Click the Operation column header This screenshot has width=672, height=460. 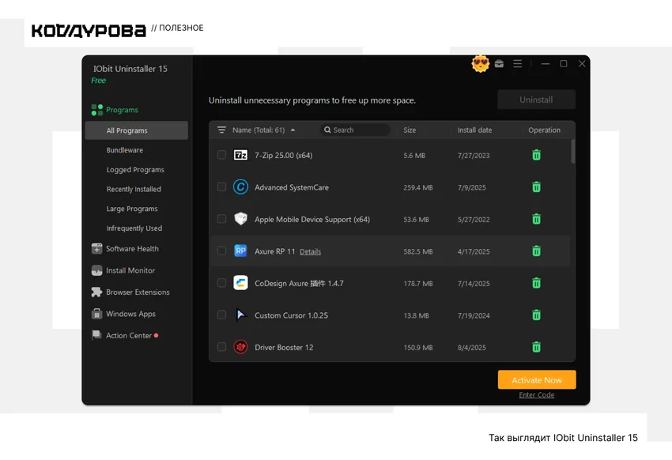coord(544,130)
